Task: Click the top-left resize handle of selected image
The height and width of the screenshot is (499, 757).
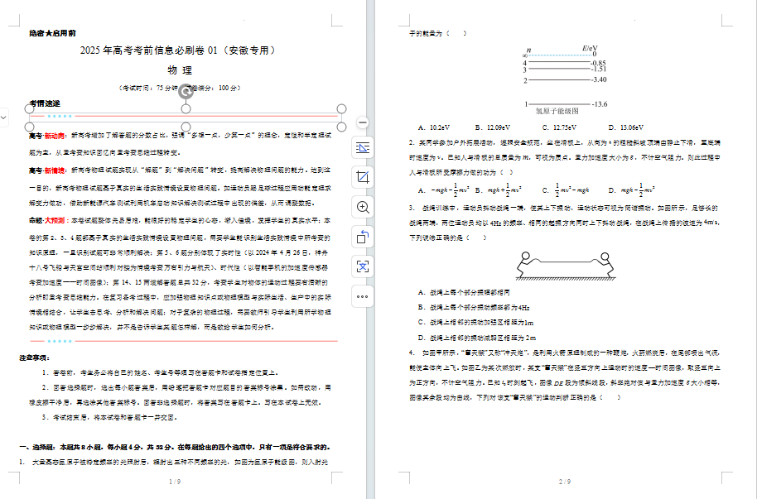Action: pos(30,108)
